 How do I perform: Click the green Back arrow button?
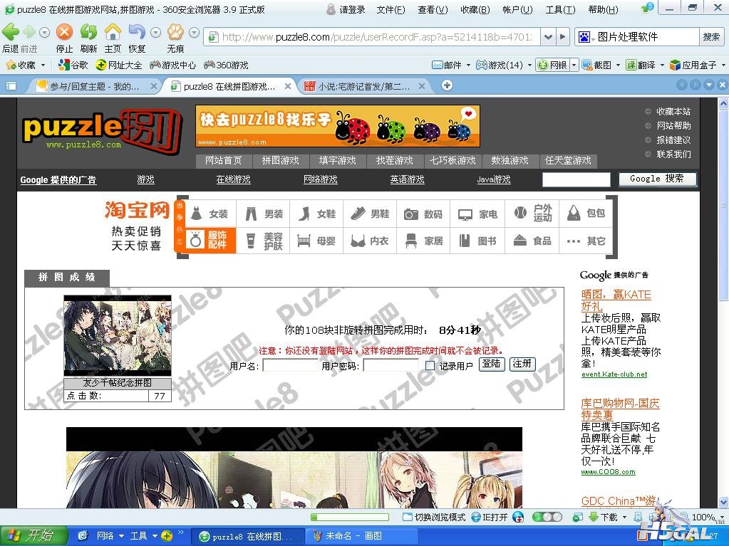tap(11, 32)
